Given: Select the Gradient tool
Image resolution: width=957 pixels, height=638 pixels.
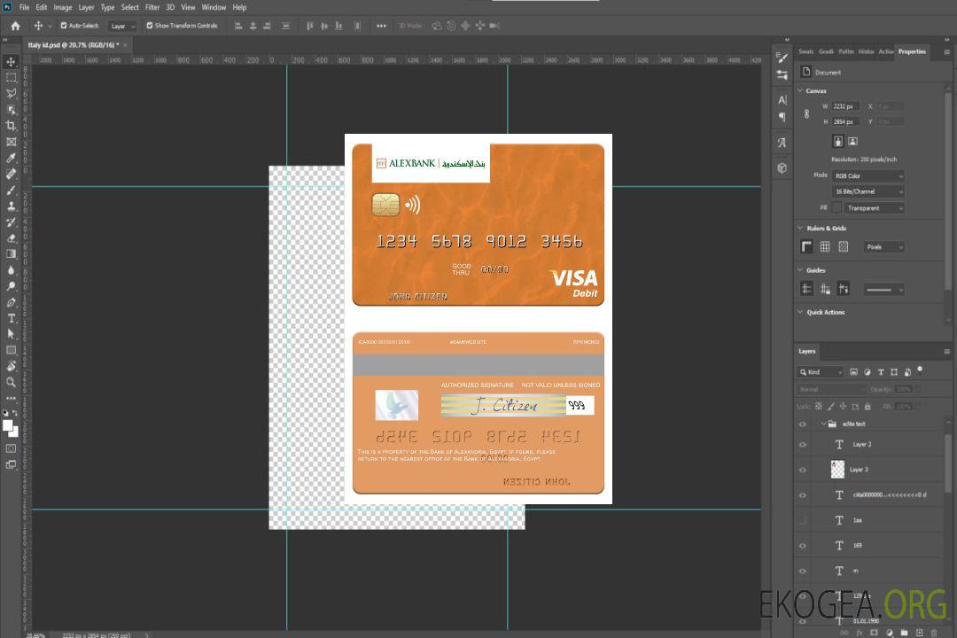Looking at the screenshot, I should 11,254.
